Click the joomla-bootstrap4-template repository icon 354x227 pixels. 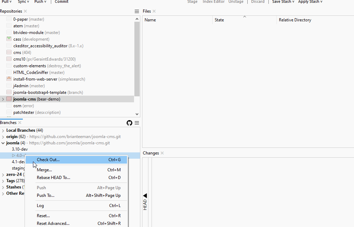[x=9, y=92]
